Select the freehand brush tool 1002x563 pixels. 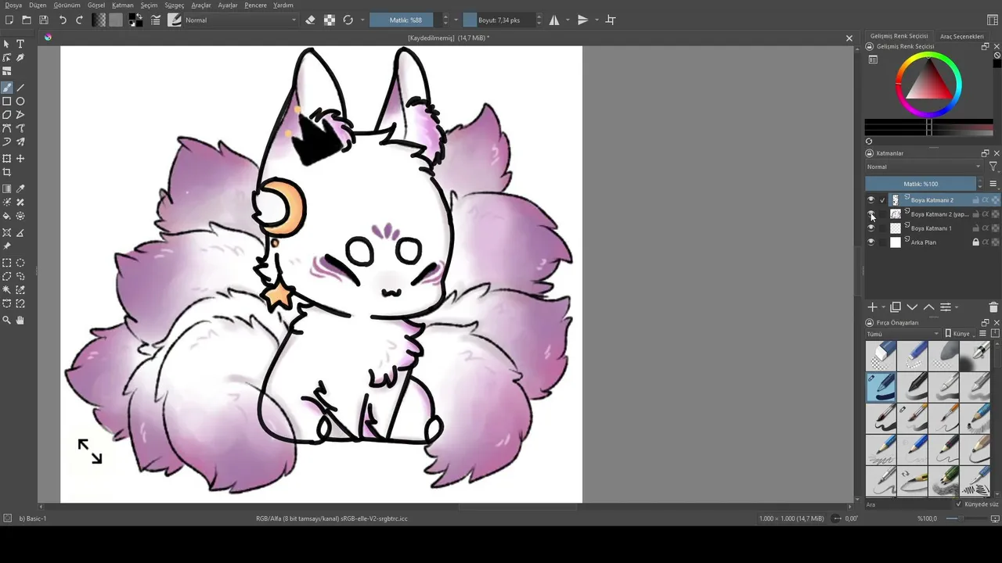click(7, 88)
